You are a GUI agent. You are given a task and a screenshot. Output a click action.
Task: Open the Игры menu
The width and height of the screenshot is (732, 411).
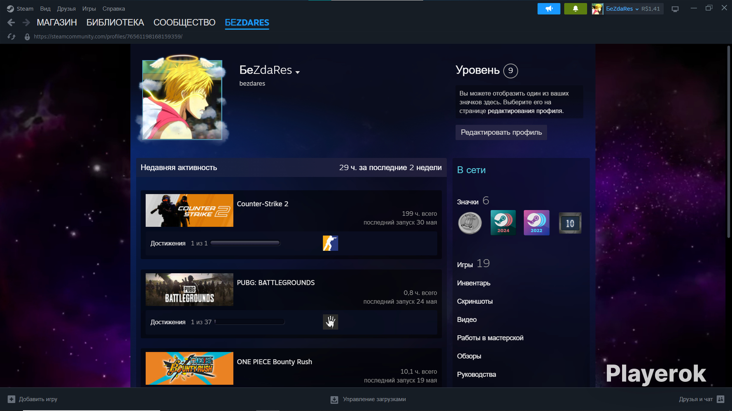pyautogui.click(x=89, y=9)
